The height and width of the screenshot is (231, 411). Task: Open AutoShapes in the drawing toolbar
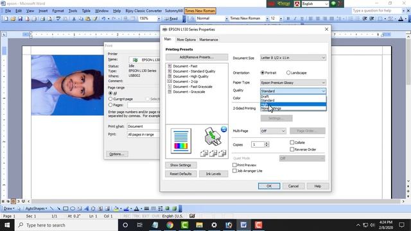point(36,209)
